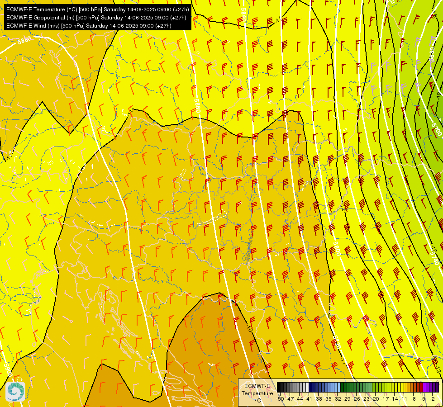Click the -14 value on the legend

click(x=394, y=399)
